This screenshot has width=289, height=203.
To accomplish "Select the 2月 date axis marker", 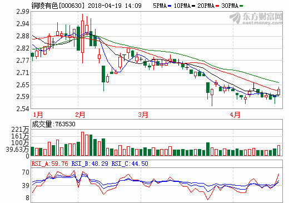I will 80,115.
